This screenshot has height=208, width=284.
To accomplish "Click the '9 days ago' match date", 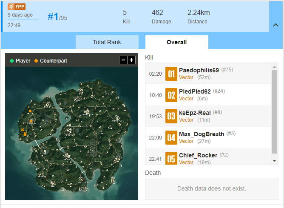I will pyautogui.click(x=20, y=15).
